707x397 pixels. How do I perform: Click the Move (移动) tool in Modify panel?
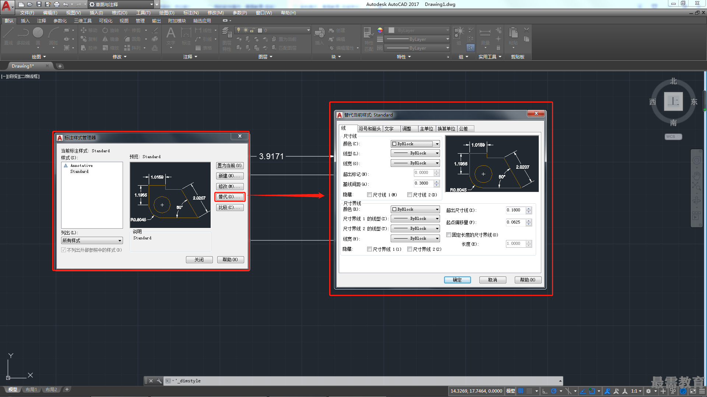click(x=89, y=30)
